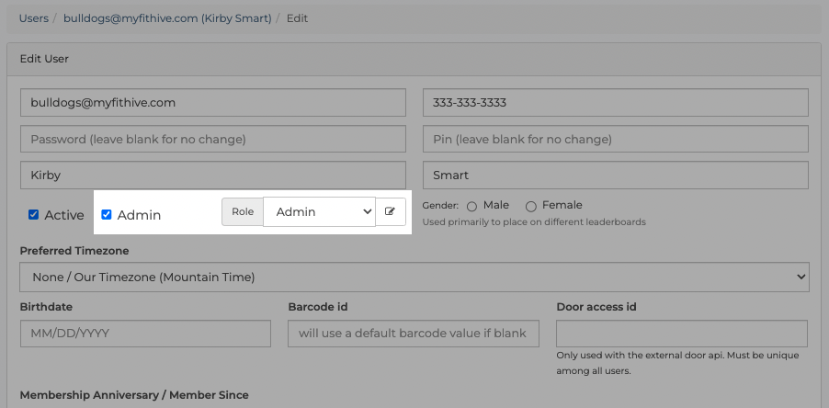Image resolution: width=829 pixels, height=408 pixels.
Task: Select the Male gender radio button
Action: click(x=471, y=206)
